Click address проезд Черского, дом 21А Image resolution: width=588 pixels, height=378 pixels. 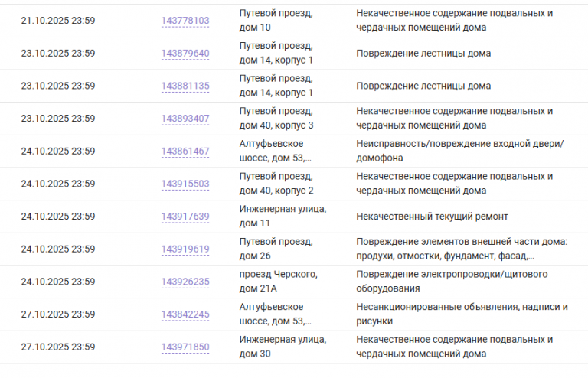(278, 281)
